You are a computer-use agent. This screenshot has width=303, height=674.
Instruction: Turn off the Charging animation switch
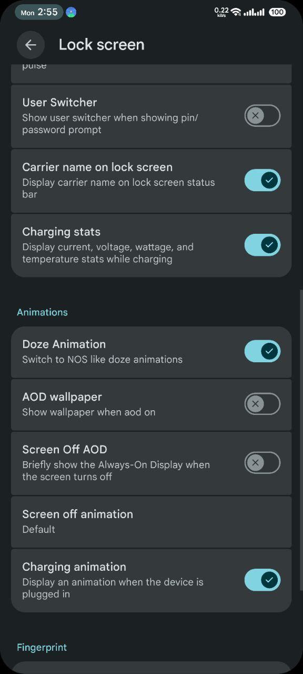pos(262,580)
